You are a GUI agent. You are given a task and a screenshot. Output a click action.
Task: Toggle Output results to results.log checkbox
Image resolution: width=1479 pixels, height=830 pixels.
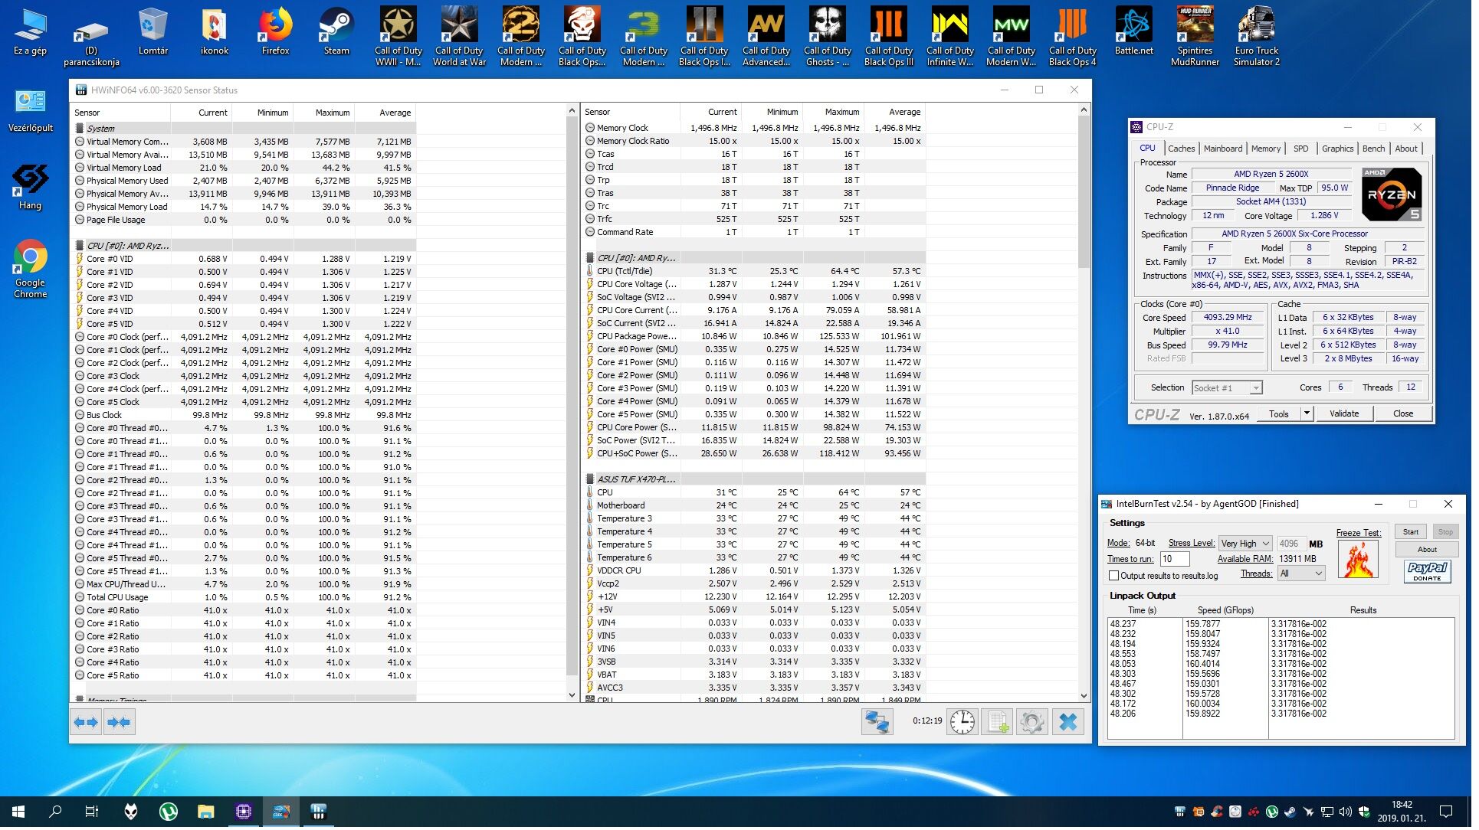pos(1120,579)
